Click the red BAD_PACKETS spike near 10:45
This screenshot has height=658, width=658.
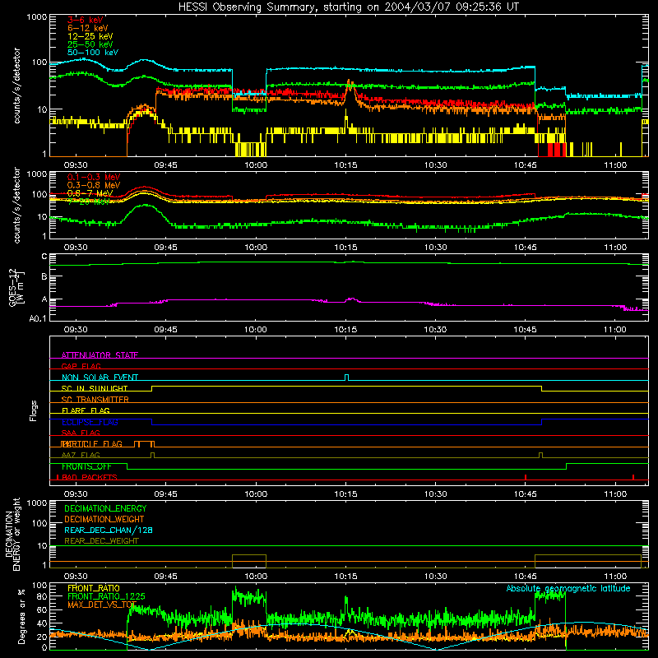pyautogui.click(x=526, y=477)
